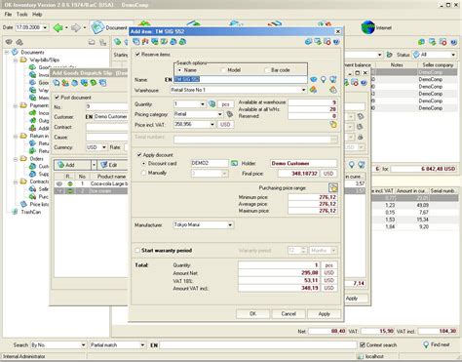This screenshot has height=362, width=462.
Task: Open the Document toolbar button
Action: click(109, 27)
